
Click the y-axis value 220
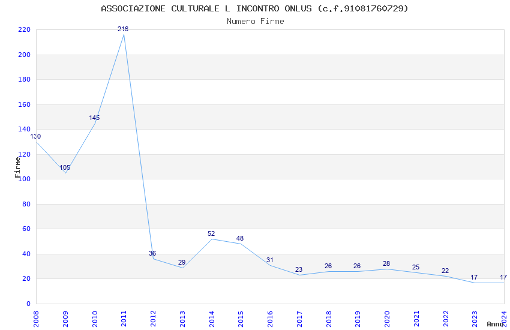[x=24, y=29]
